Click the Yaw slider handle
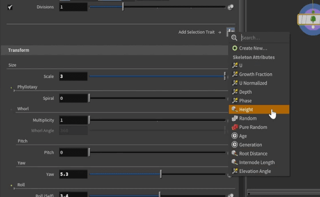320x197 pixels. coord(161,174)
